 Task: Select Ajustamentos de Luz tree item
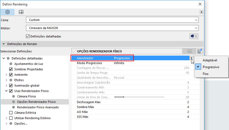[29, 64]
